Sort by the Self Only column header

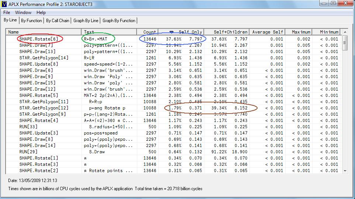point(181,32)
